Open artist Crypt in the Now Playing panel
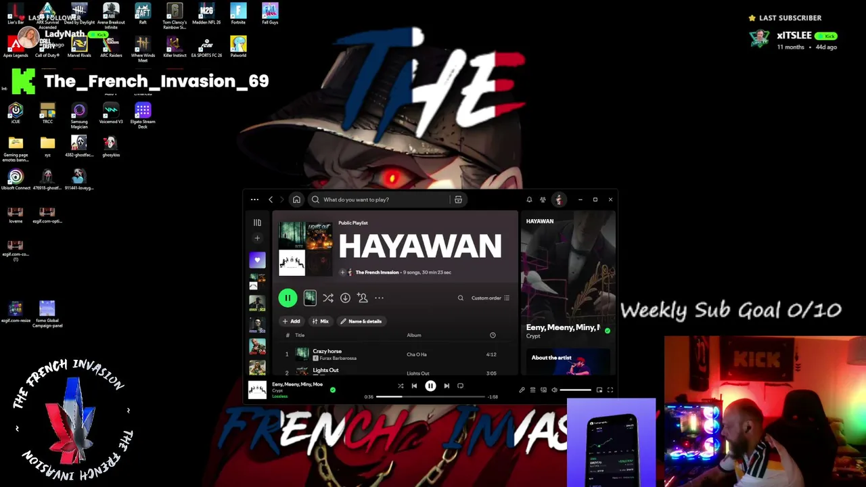Image resolution: width=866 pixels, height=487 pixels. [x=533, y=336]
